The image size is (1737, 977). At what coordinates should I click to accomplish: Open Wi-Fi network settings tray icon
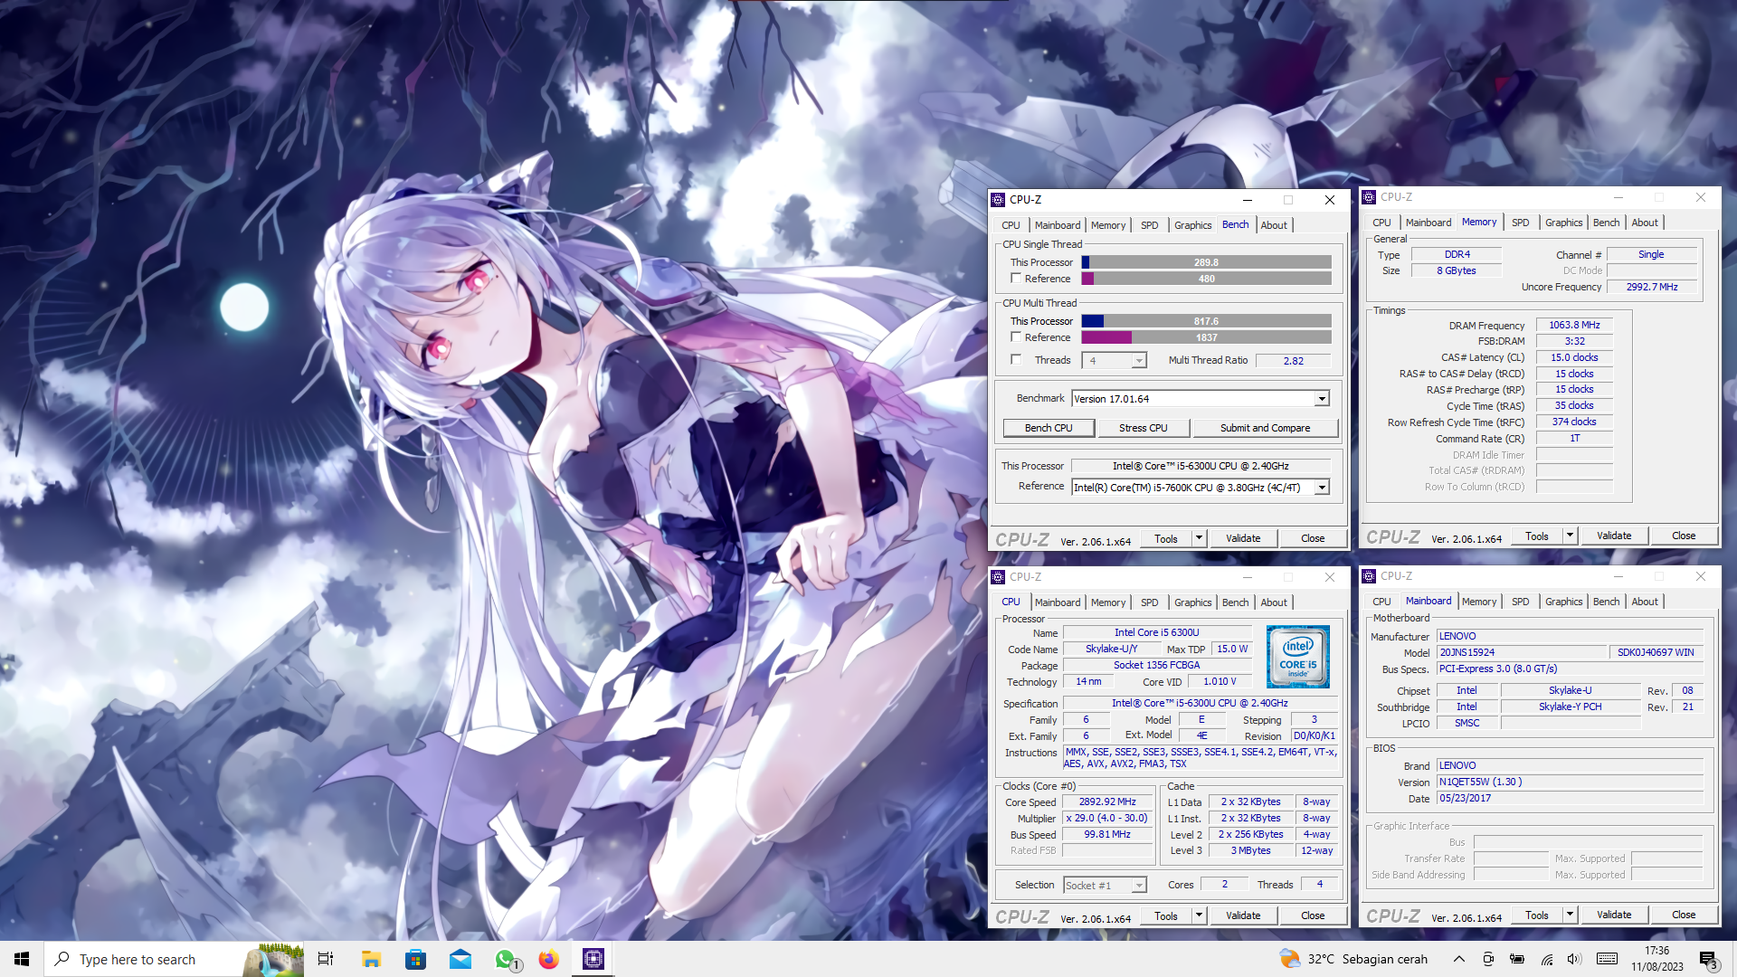click(1547, 959)
